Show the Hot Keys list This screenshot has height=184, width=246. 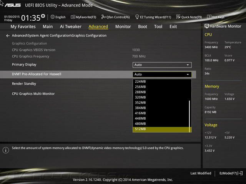coord(216,17)
